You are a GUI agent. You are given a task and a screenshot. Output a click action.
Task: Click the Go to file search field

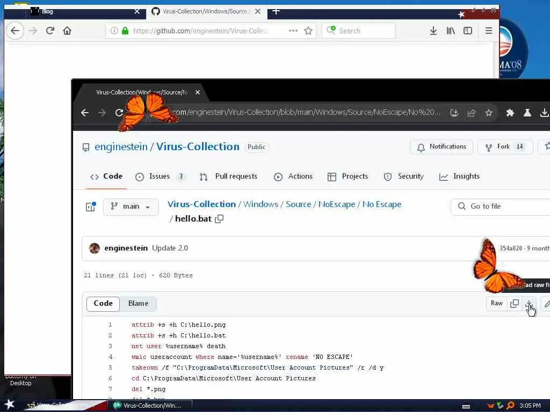[501, 207]
